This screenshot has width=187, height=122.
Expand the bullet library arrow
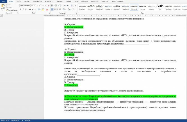pos(54,6)
